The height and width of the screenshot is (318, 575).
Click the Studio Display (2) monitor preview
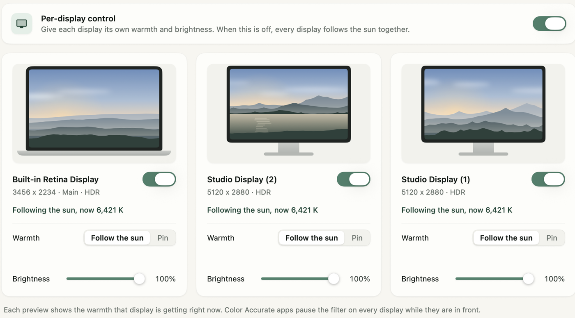pos(289,111)
